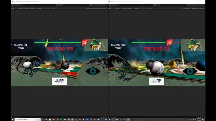The image size is (216, 121).
Task: Click Step button in left Unity editor
Action: (x=62, y=5)
